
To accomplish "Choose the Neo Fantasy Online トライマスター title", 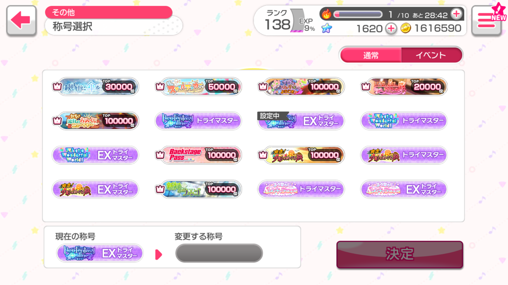I will point(198,121).
